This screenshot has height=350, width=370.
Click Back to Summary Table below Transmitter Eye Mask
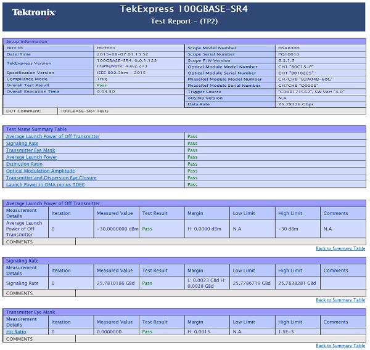pos(340,346)
